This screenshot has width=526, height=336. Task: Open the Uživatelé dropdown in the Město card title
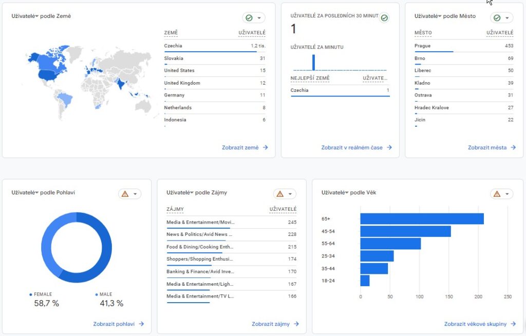point(439,16)
